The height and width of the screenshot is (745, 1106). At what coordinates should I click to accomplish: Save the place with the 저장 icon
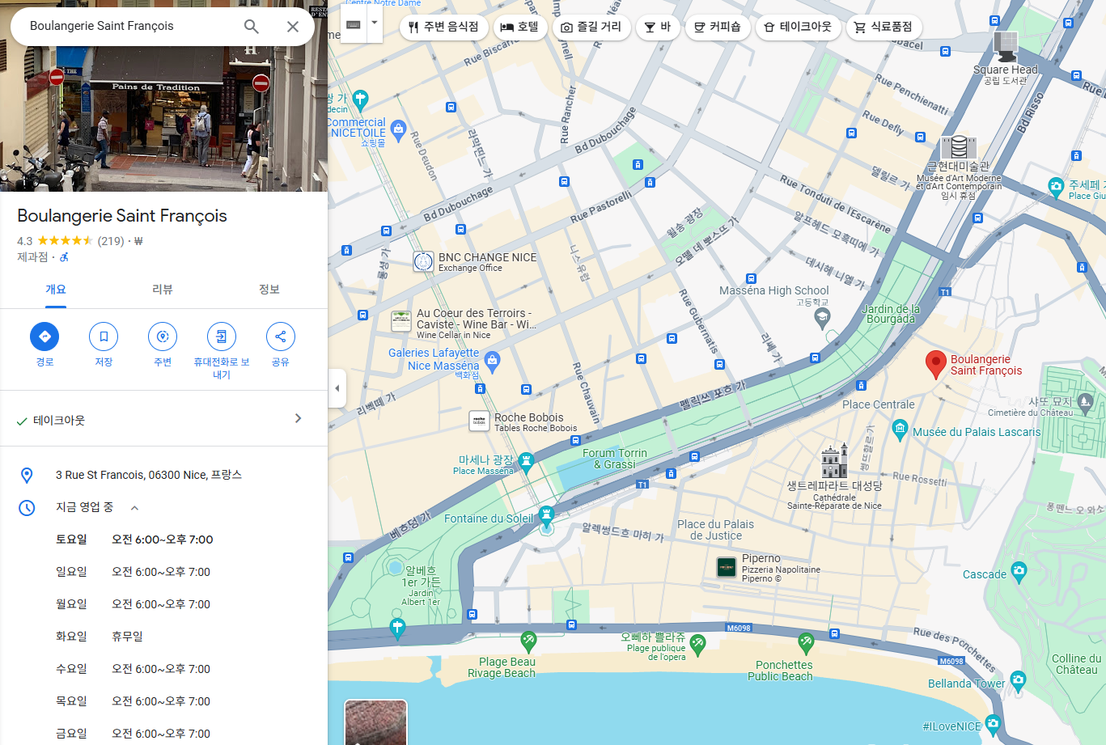[104, 337]
